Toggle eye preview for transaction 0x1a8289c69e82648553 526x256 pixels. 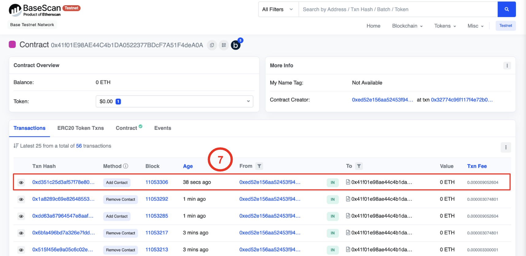tap(21, 199)
